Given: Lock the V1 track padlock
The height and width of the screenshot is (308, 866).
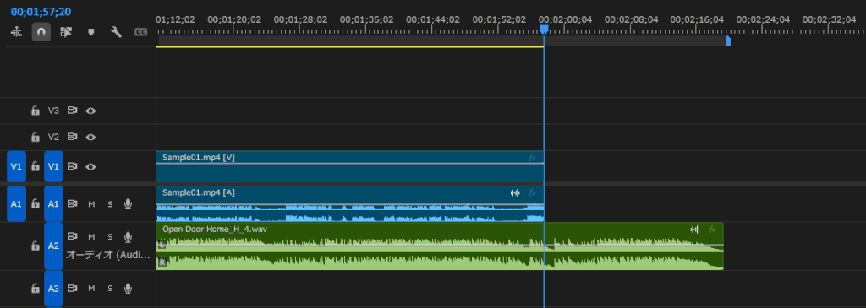Looking at the screenshot, I should (36, 166).
